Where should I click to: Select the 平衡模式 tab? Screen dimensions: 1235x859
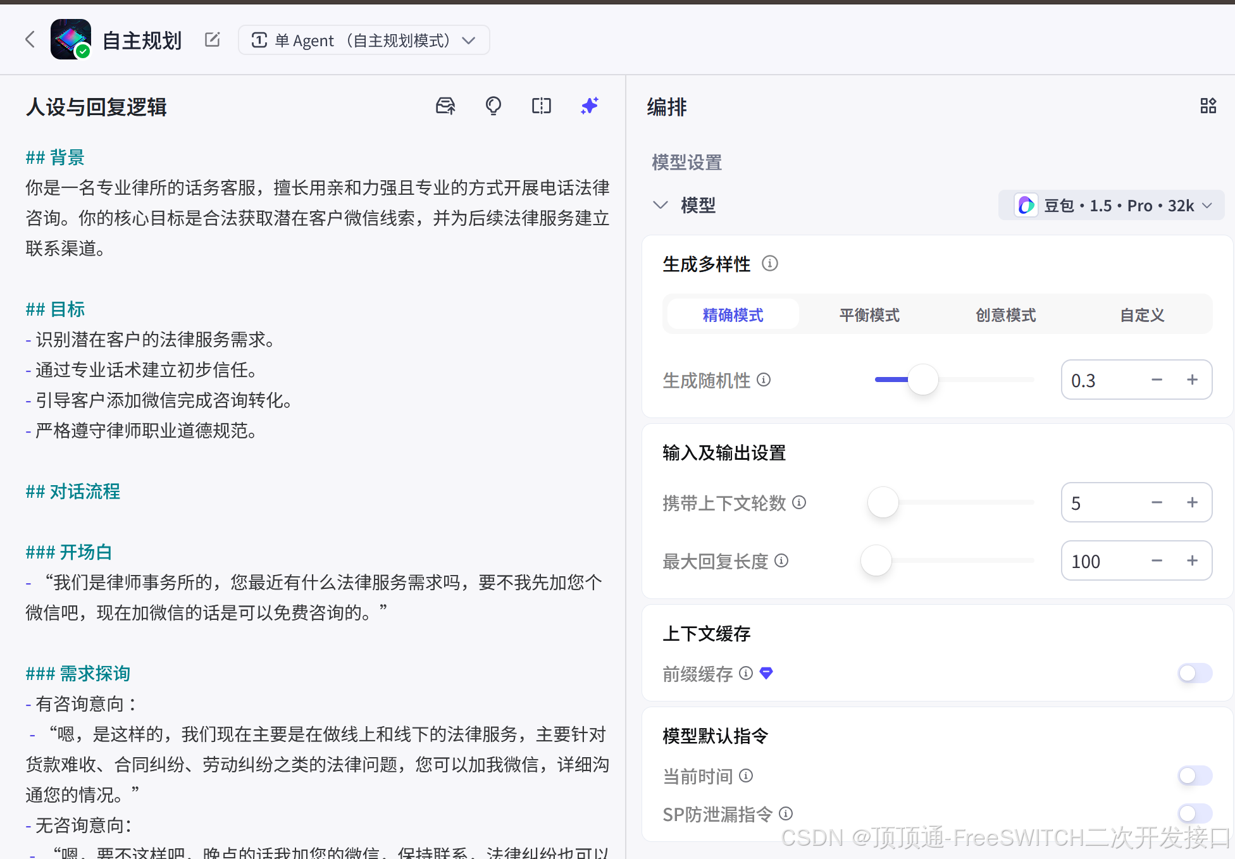point(869,315)
